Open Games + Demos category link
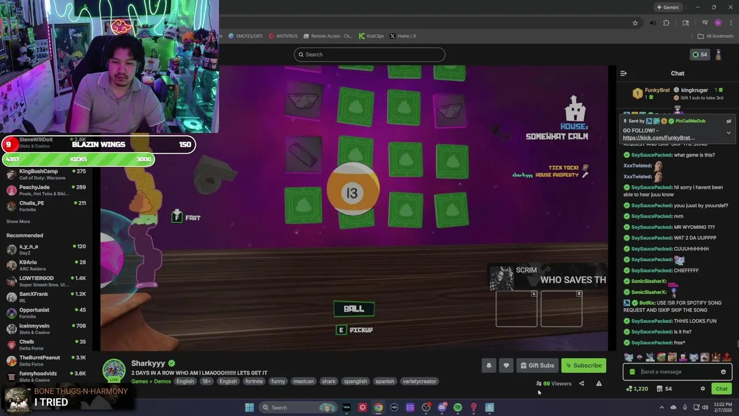The height and width of the screenshot is (416, 739). tap(151, 381)
